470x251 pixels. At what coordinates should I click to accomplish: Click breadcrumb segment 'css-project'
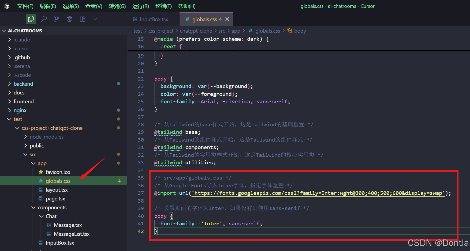tap(161, 31)
